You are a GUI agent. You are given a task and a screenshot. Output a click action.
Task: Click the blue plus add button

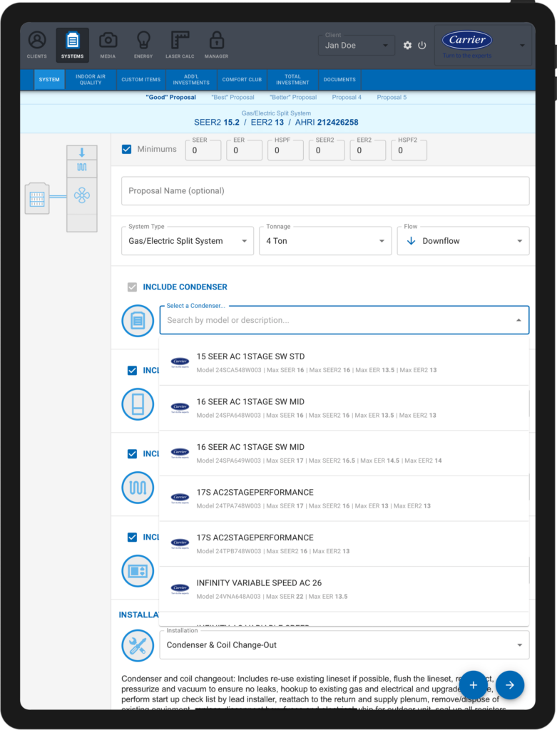[x=473, y=685]
